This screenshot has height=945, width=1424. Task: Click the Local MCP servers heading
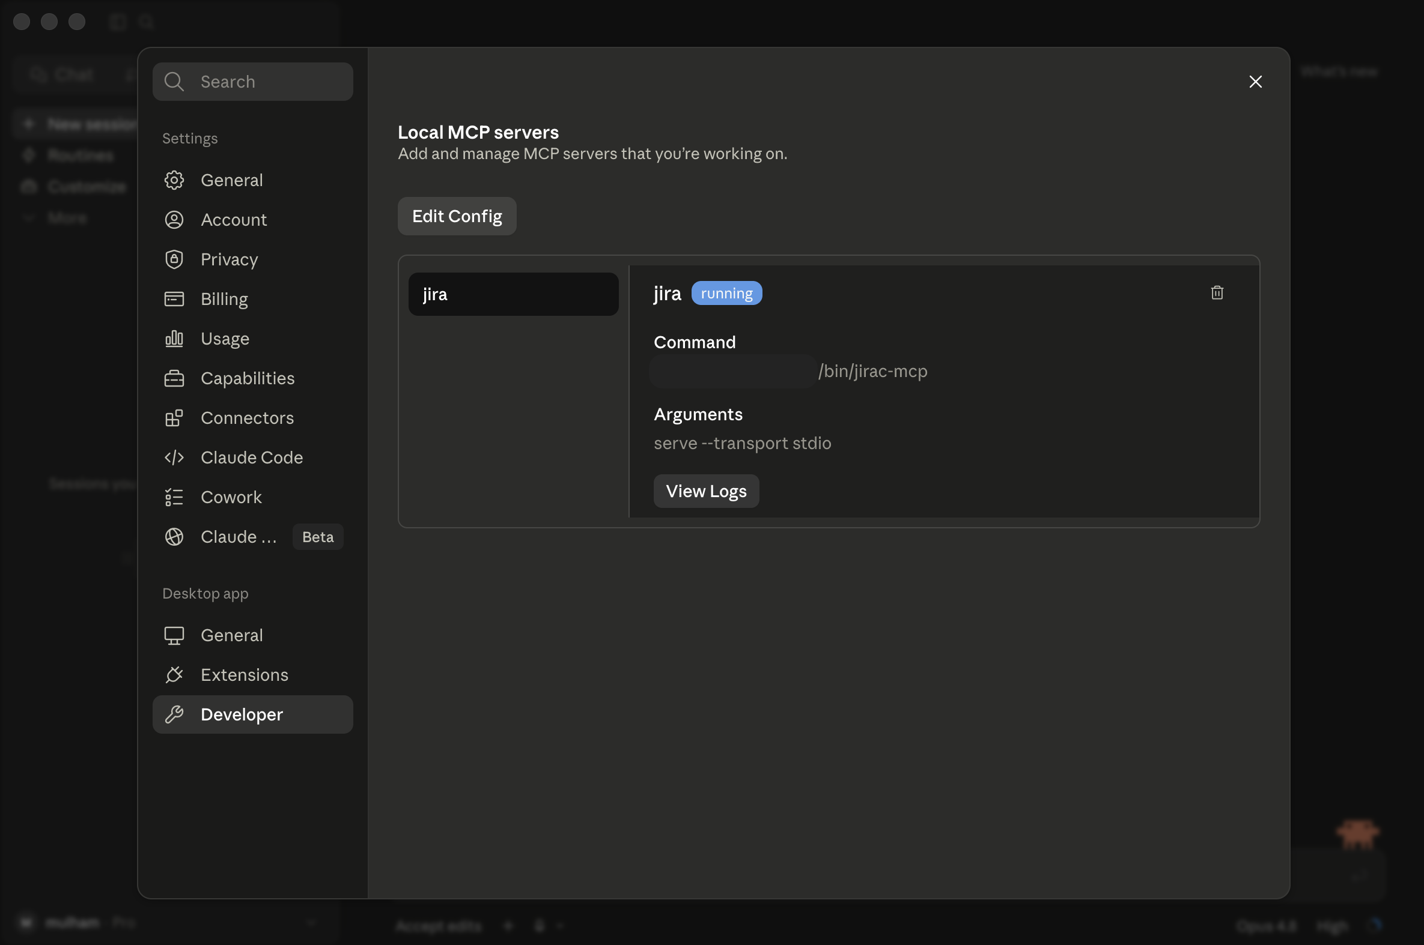pyautogui.click(x=478, y=132)
